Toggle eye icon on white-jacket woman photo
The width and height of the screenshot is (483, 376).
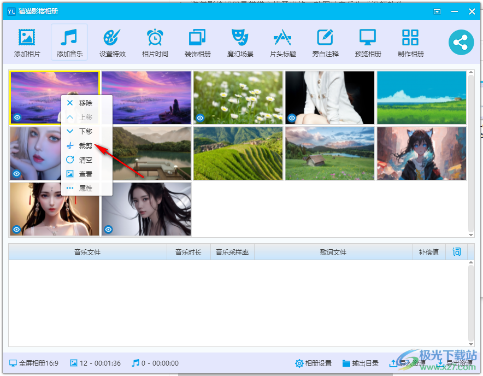pos(292,117)
